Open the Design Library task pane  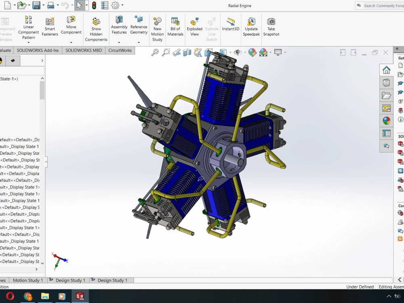[387, 82]
